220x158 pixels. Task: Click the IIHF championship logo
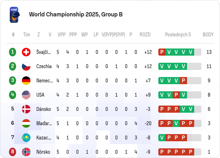point(15,15)
